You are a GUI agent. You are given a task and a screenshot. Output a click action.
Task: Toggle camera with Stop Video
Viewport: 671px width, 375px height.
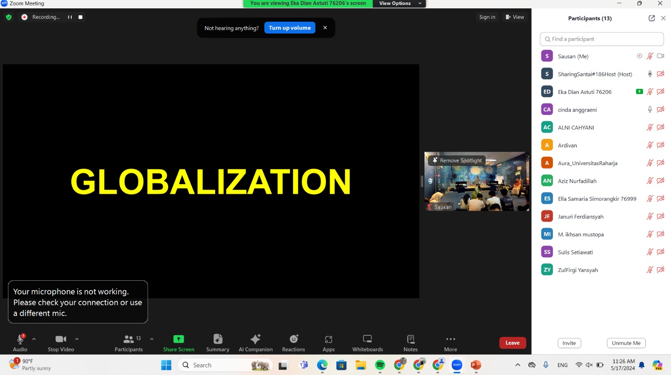(61, 342)
